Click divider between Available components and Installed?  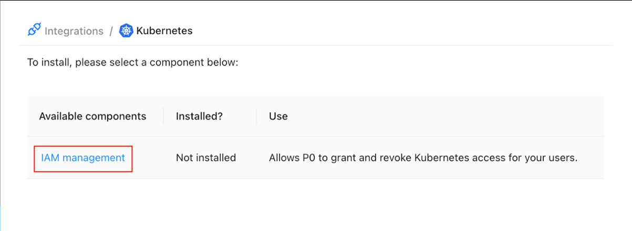163,116
